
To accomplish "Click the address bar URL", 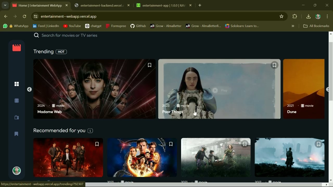I will pos(69,16).
